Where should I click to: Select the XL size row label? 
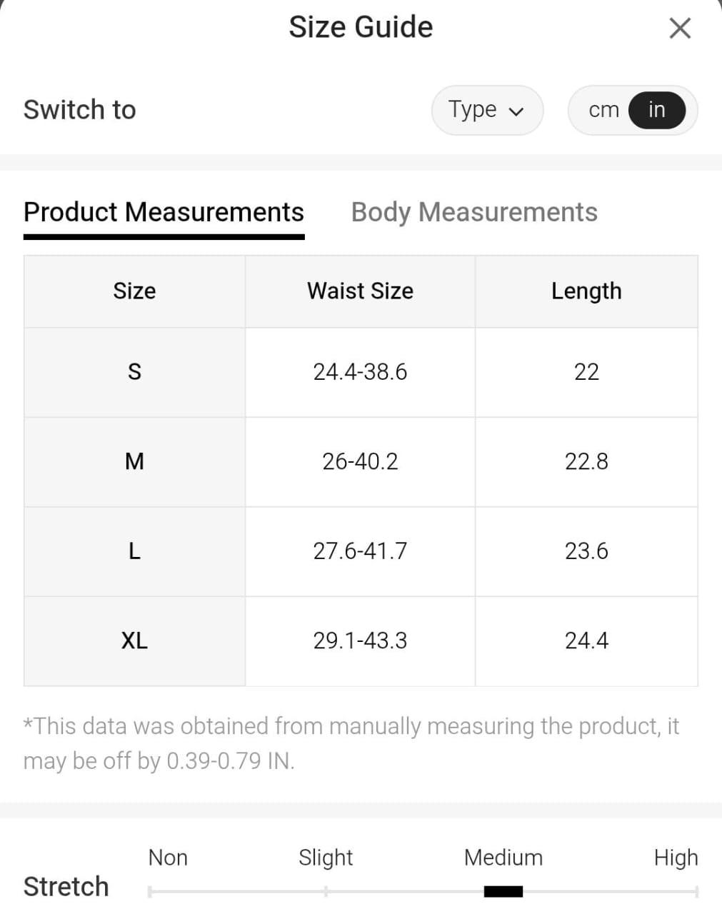tap(134, 641)
